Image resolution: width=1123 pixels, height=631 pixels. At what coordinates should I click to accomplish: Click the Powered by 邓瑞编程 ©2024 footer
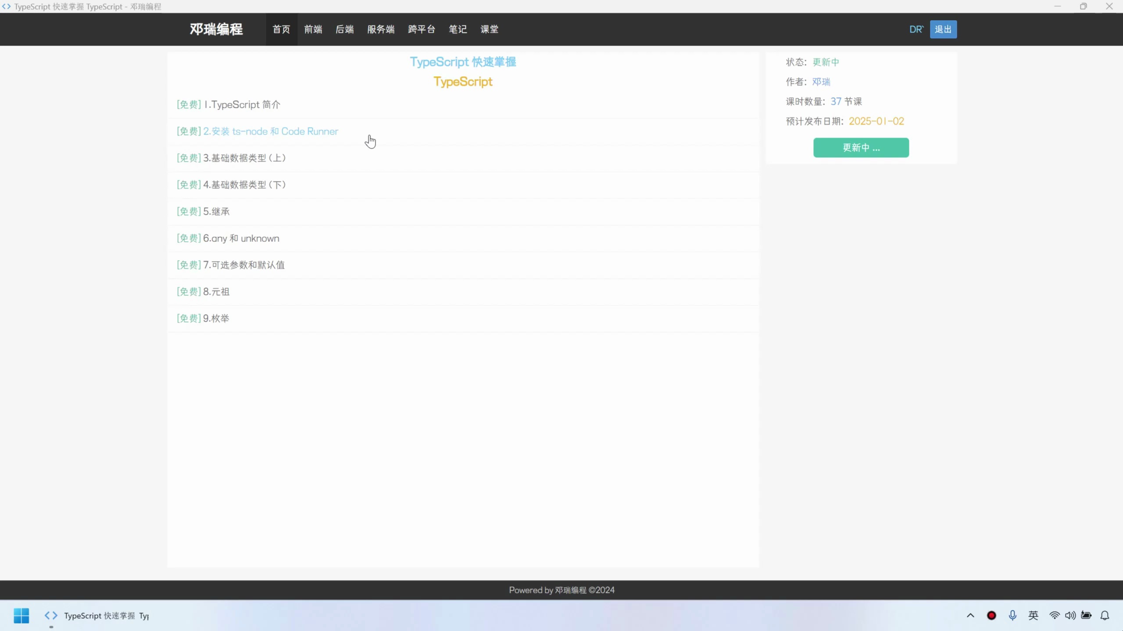coord(561,590)
